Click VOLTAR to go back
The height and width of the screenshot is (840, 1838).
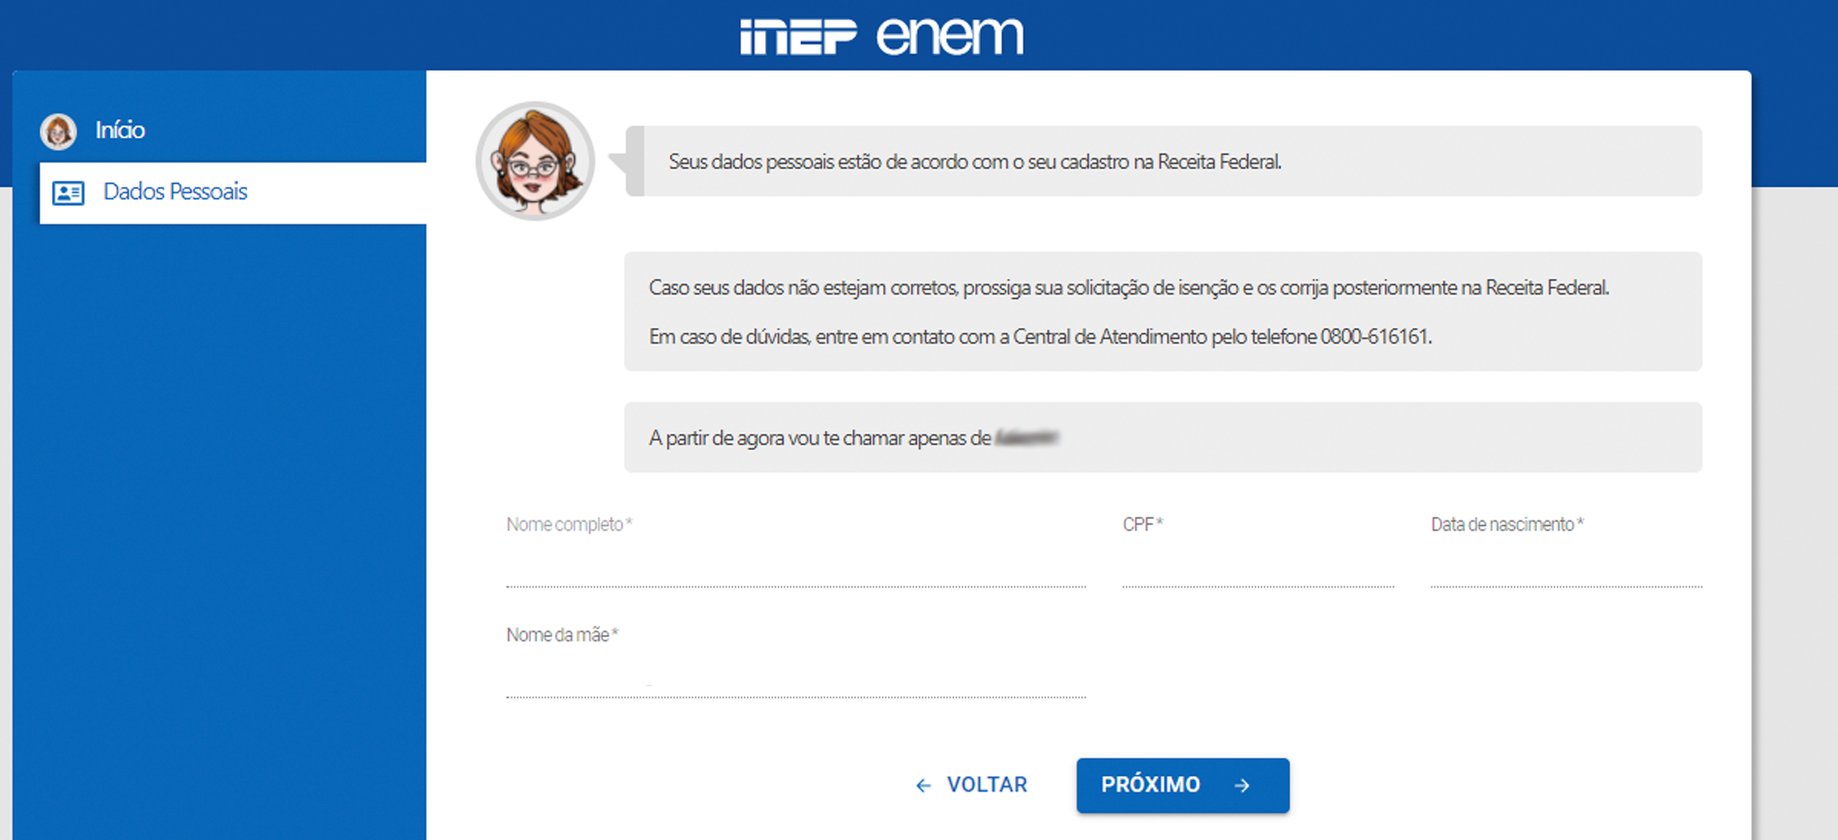[986, 785]
